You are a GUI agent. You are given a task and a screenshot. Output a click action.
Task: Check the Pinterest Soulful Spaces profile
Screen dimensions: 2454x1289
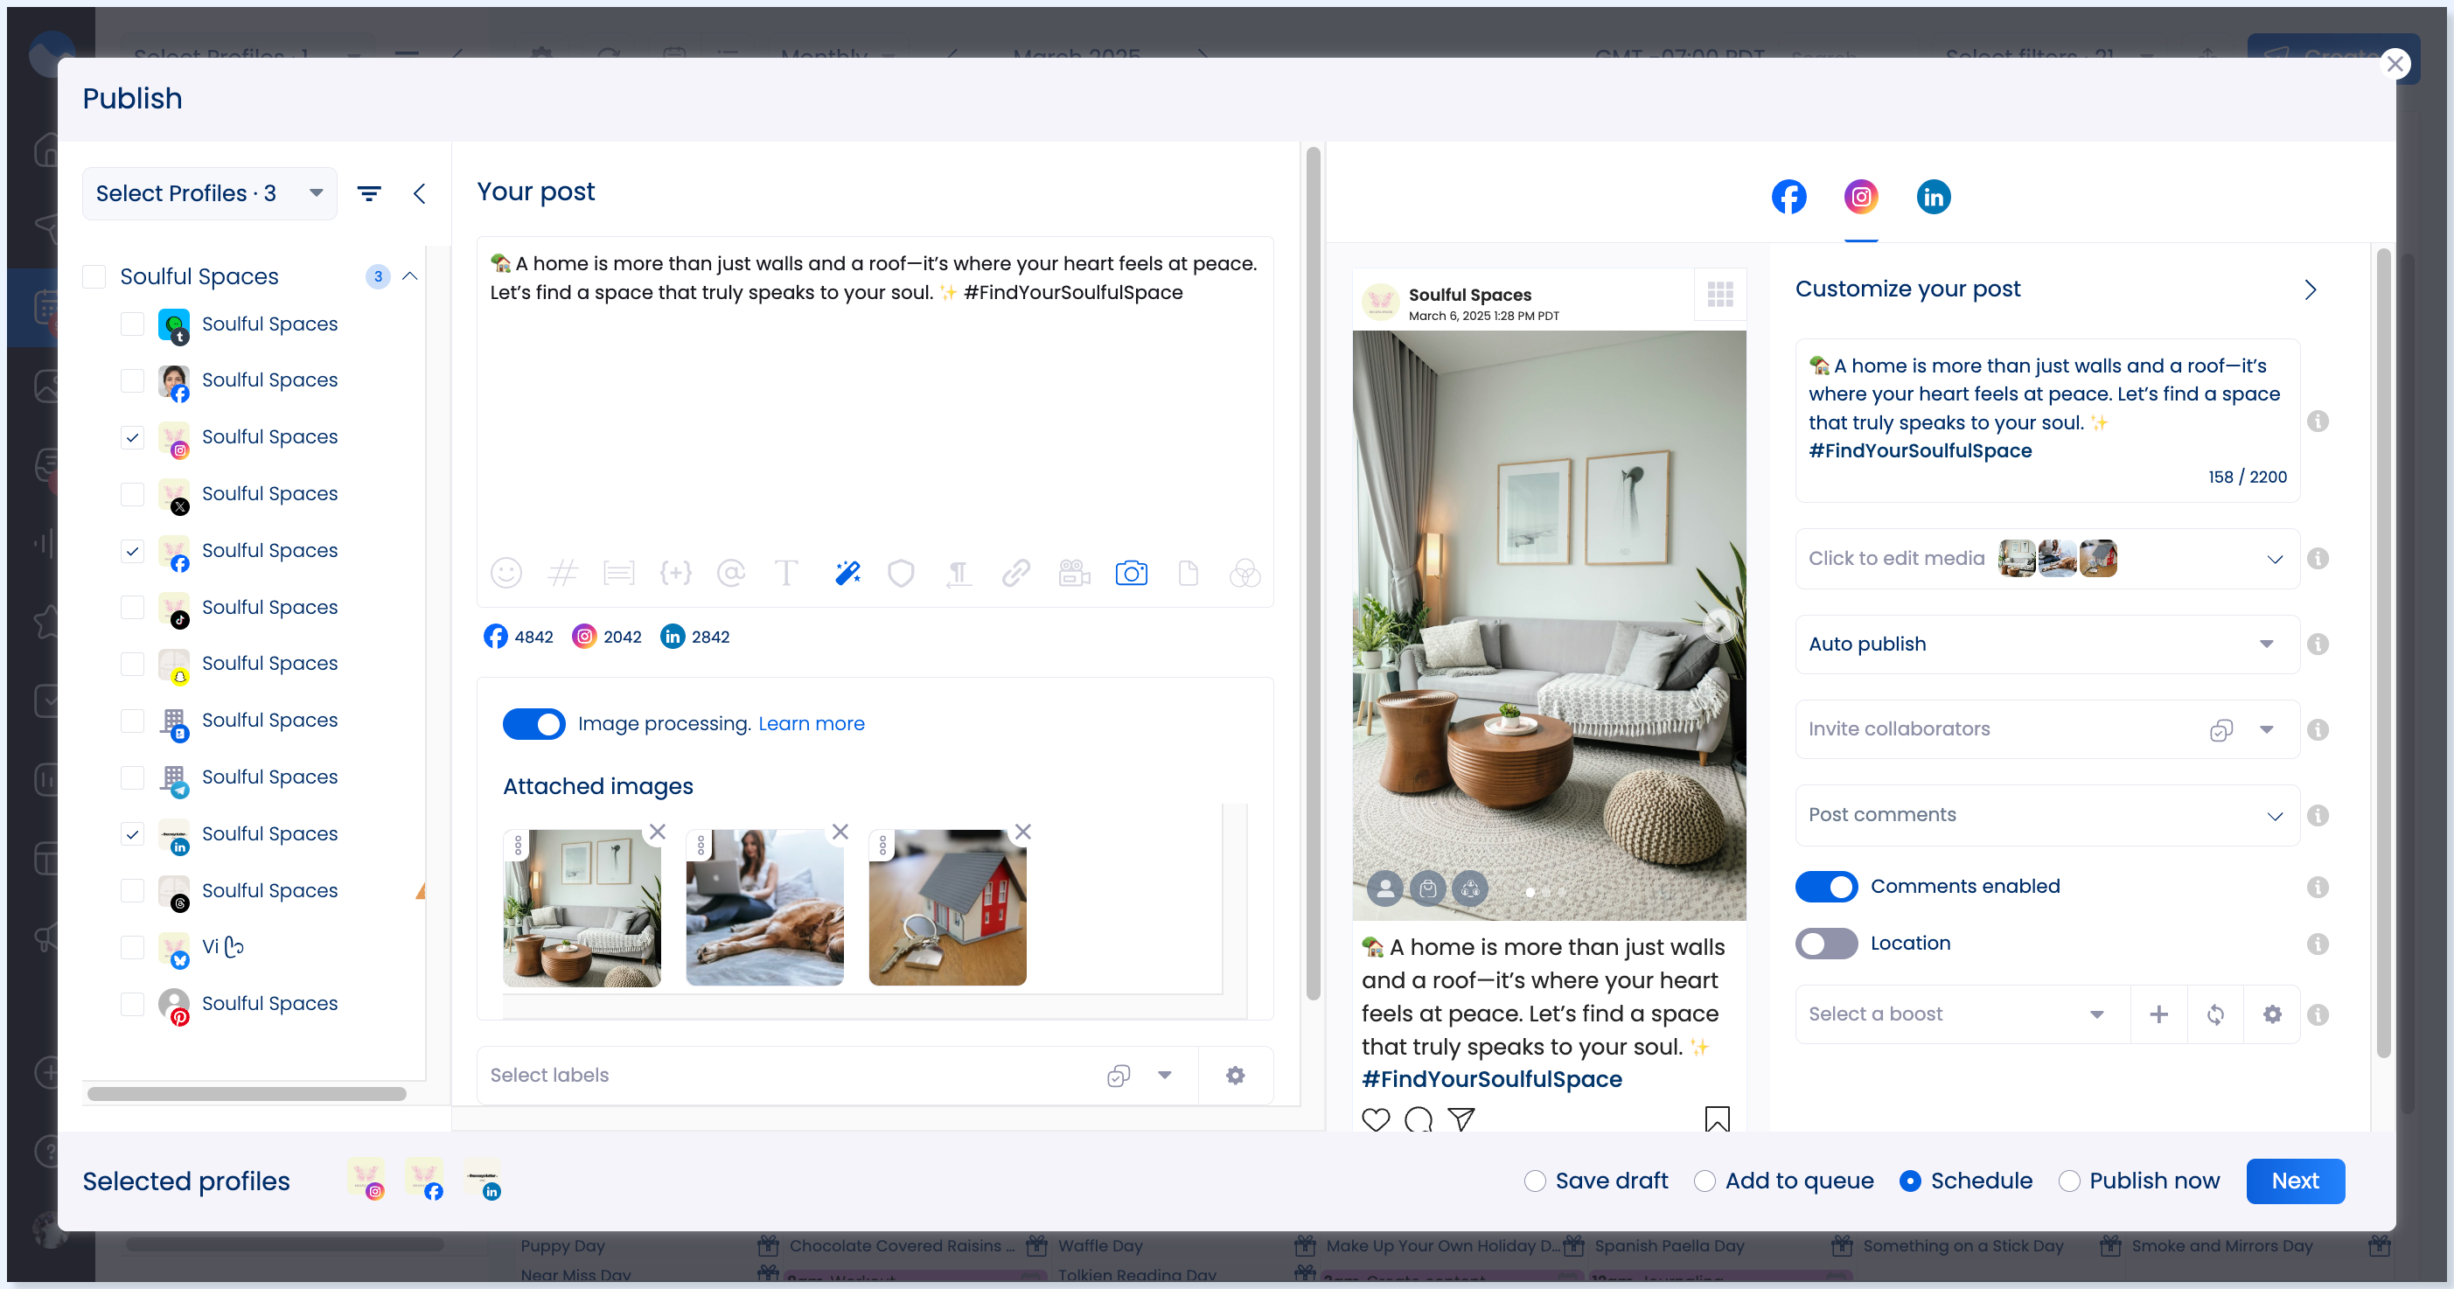coord(132,1004)
